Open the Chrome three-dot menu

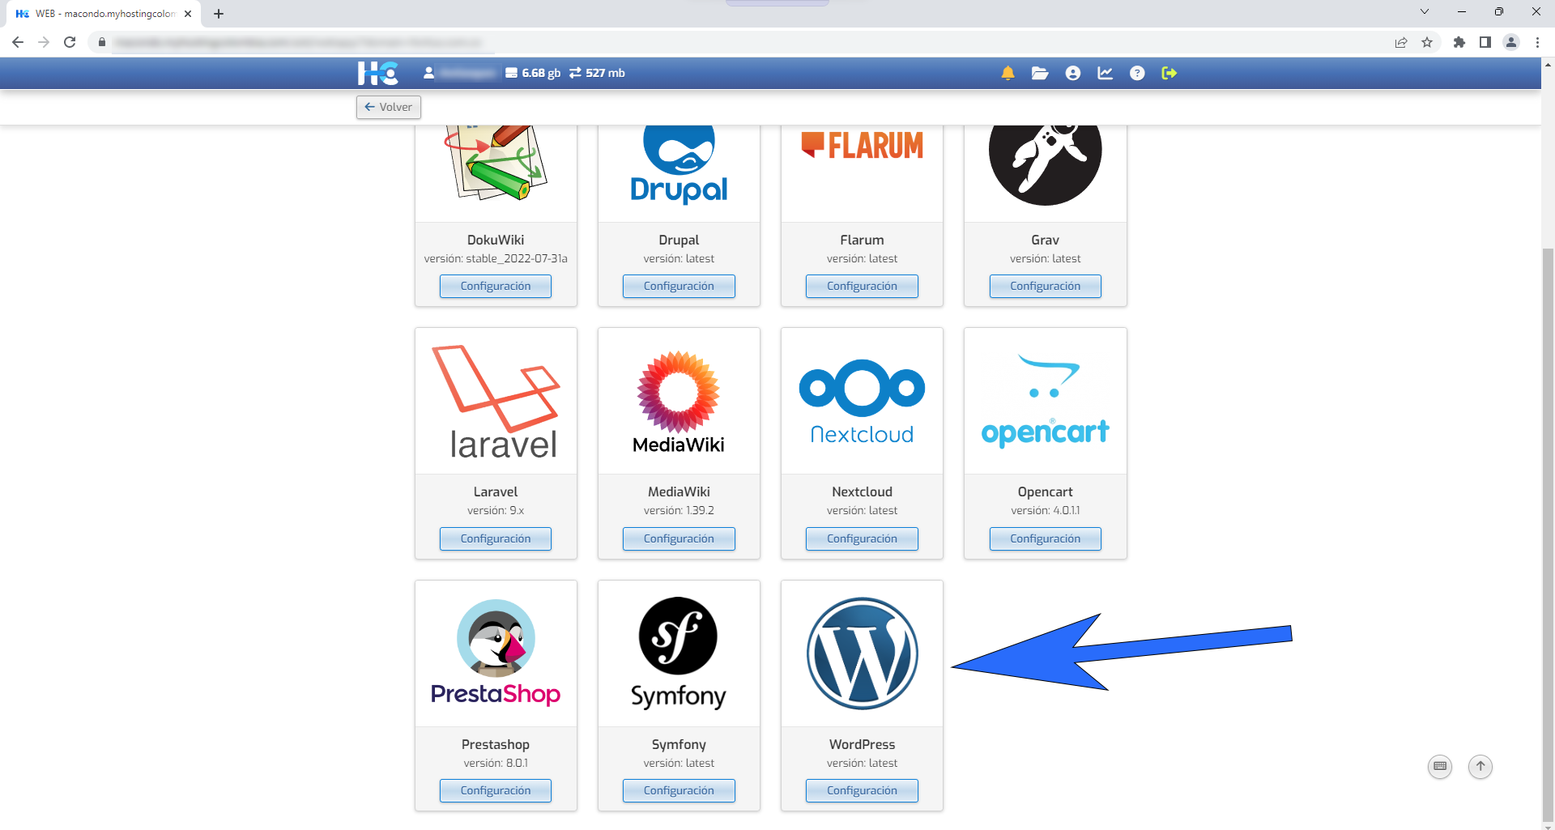[1537, 42]
